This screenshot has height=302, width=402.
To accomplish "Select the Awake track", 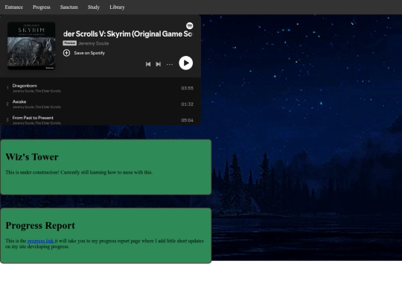I will [x=100, y=104].
